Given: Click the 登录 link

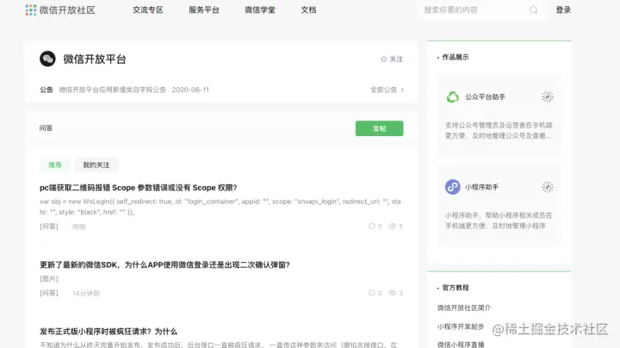Looking at the screenshot, I should point(563,9).
